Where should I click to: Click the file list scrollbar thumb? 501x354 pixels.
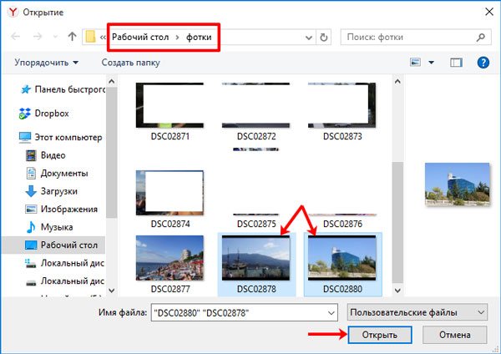pyautogui.click(x=397, y=222)
